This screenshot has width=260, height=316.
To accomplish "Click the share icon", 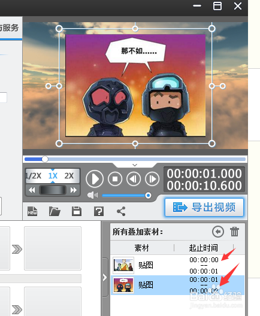I will (121, 211).
